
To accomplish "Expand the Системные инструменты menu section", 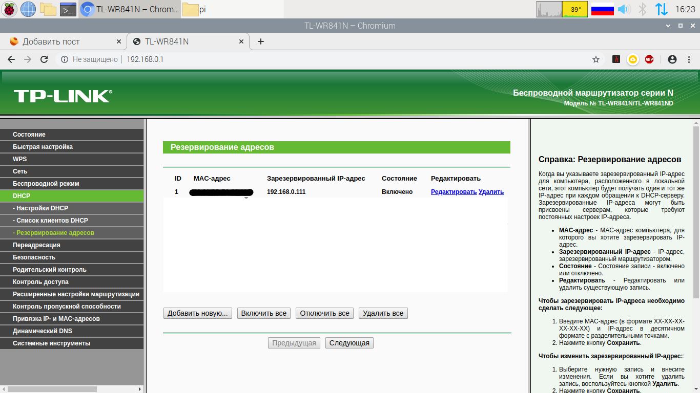I will (x=51, y=343).
